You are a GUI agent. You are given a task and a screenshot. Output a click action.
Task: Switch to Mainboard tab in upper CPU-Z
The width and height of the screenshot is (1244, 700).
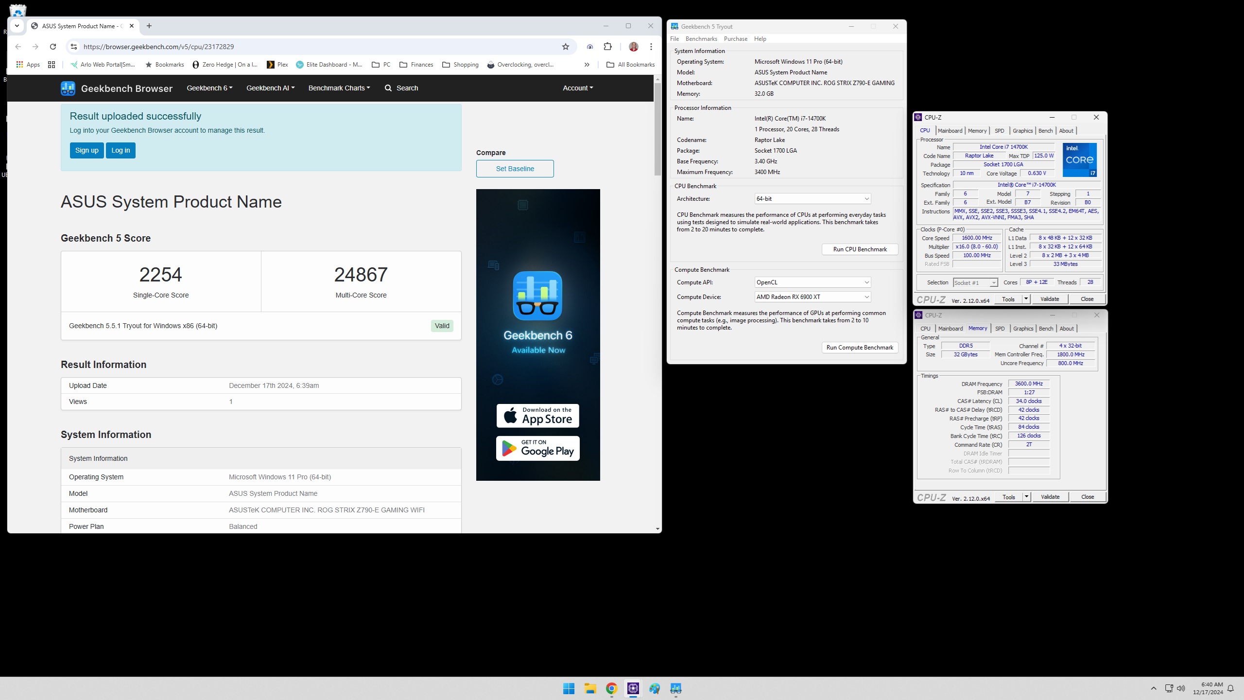pos(950,131)
